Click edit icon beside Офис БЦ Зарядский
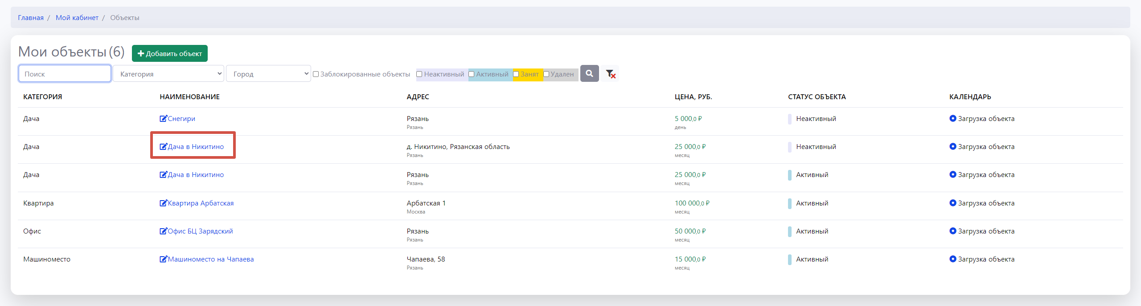Viewport: 1141px width, 306px height. tap(163, 231)
